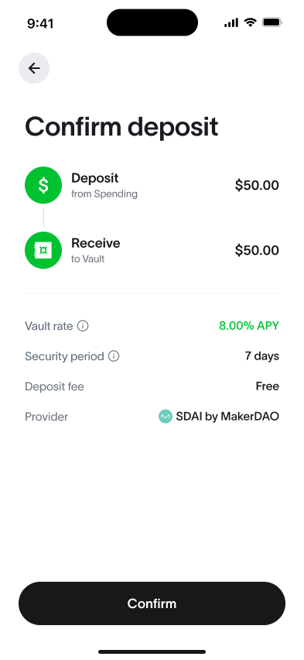Tap the cellular signal bars icon
Viewport: 304px width, 660px height.
[231, 22]
